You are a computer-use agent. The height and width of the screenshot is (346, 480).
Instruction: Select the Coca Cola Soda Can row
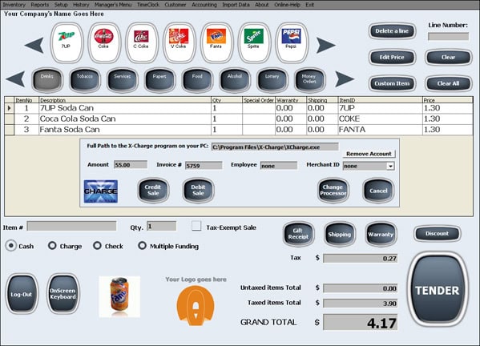pyautogui.click(x=239, y=119)
